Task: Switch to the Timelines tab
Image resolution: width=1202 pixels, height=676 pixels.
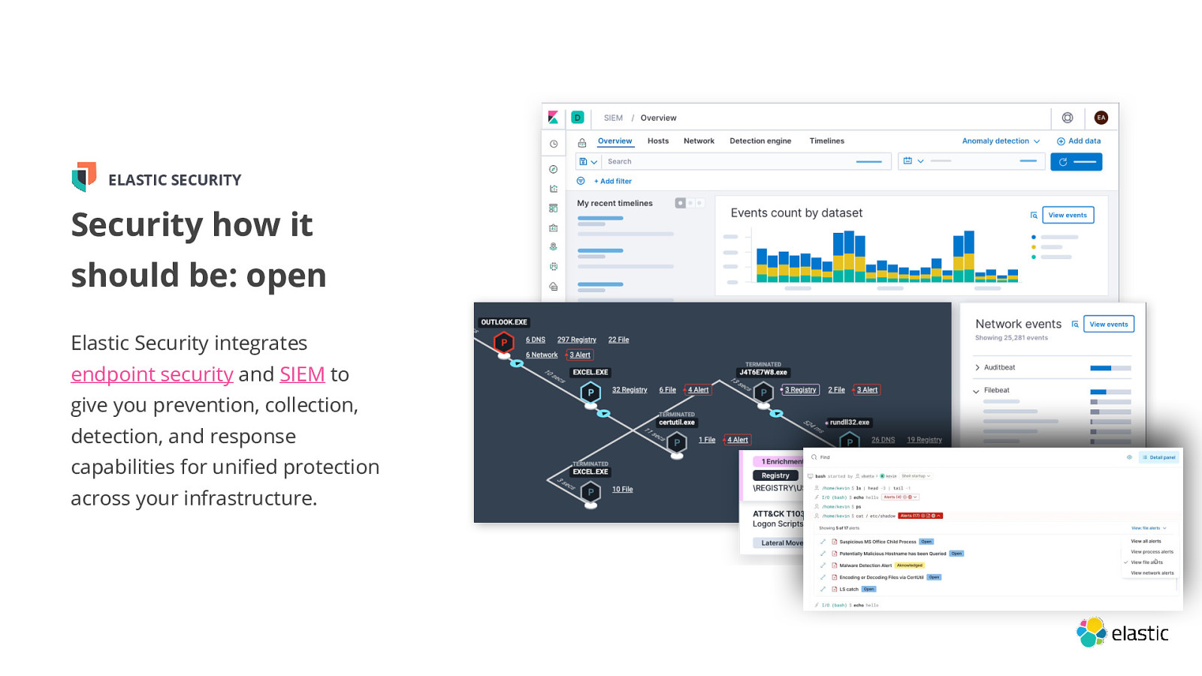Action: pyautogui.click(x=826, y=141)
